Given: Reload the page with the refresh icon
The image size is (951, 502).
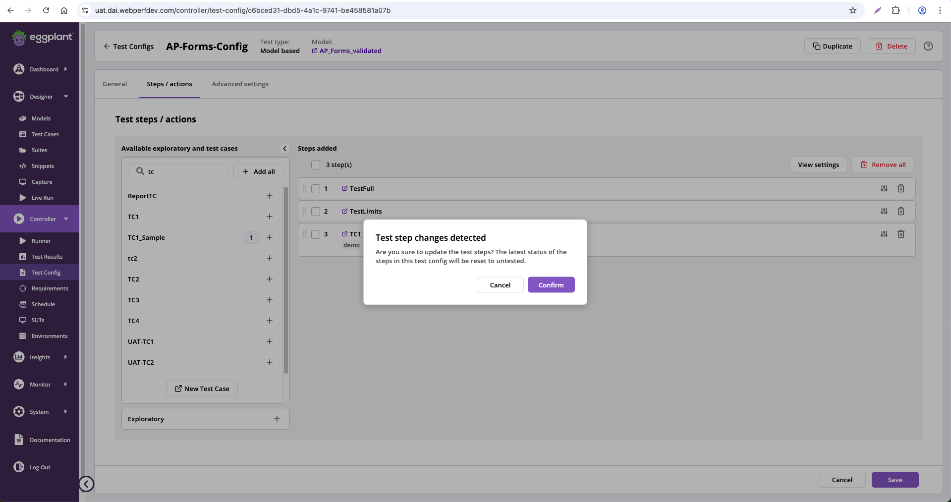Looking at the screenshot, I should [46, 10].
